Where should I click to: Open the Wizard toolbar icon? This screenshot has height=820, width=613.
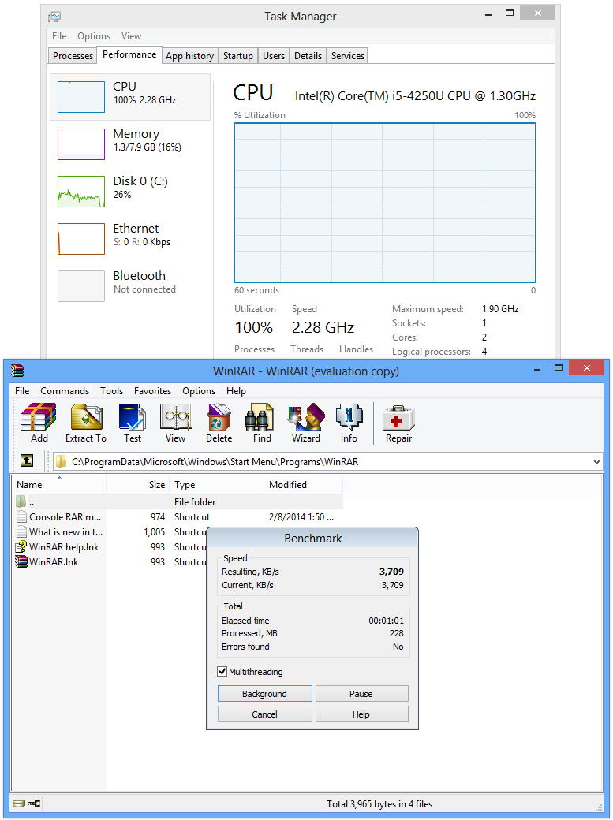305,423
